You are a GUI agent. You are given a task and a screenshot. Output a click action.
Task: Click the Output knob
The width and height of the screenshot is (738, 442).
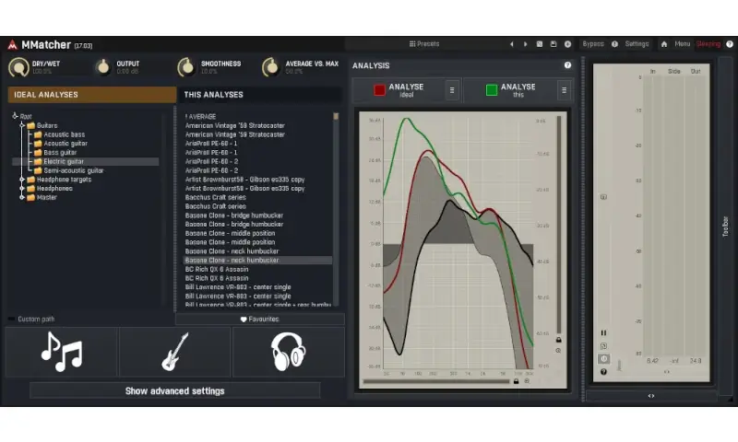102,67
